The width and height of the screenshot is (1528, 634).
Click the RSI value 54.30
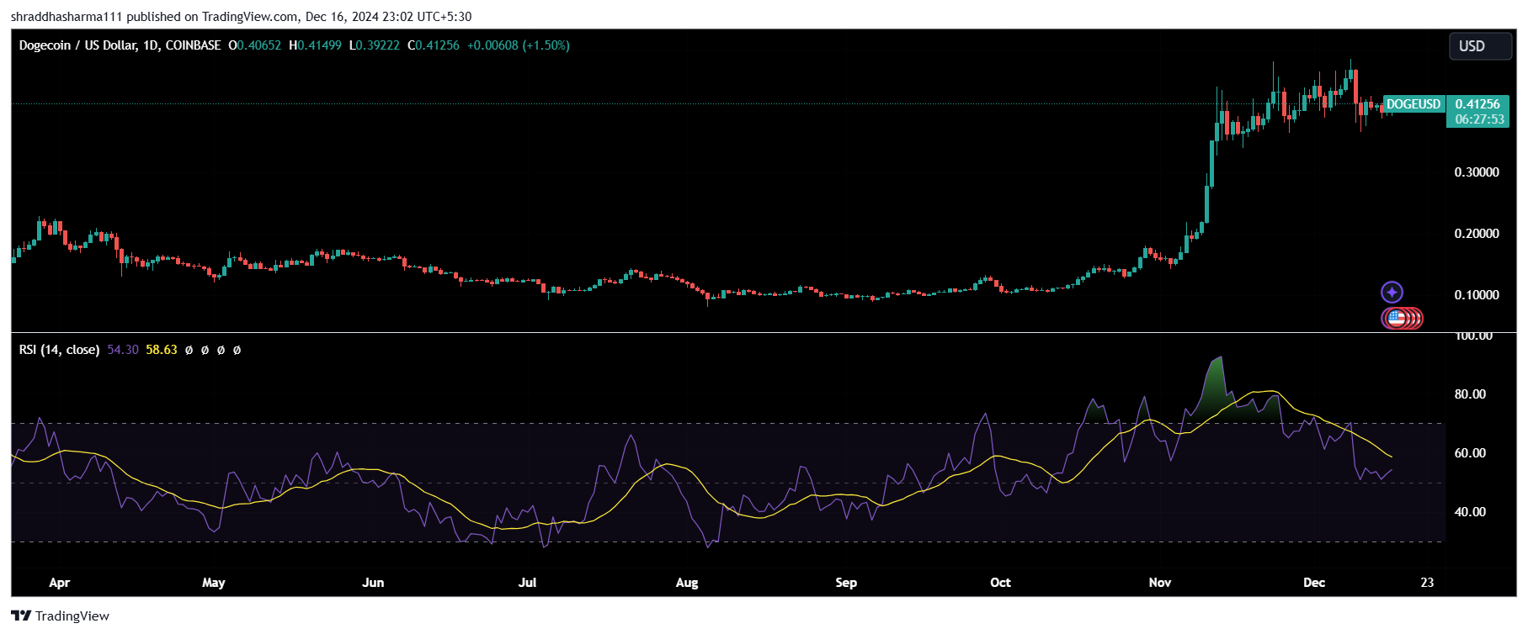123,350
